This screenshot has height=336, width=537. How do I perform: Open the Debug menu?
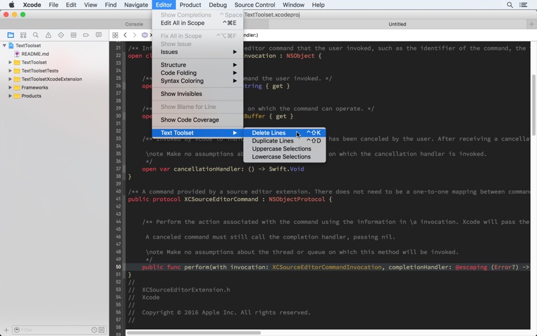217,5
